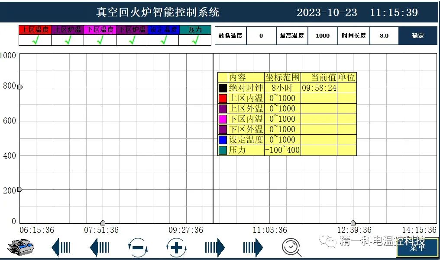Open the time search magnifier tool
Screen dimensions: 440x260
291,246
